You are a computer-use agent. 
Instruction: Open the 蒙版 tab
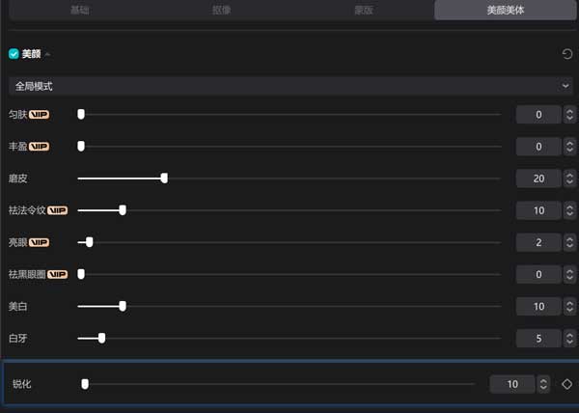363,10
